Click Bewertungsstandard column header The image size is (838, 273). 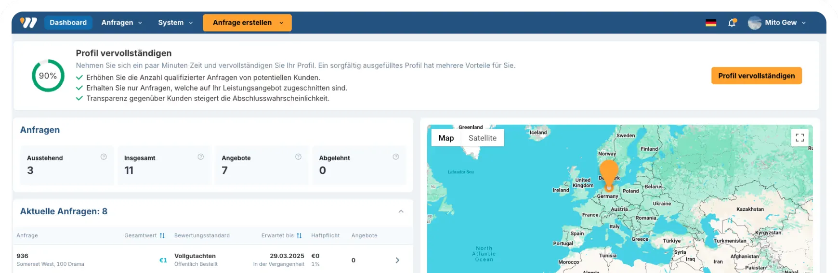coord(202,235)
